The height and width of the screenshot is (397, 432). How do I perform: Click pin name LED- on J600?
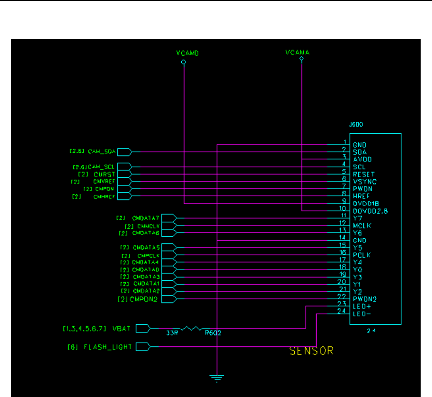[x=362, y=314]
